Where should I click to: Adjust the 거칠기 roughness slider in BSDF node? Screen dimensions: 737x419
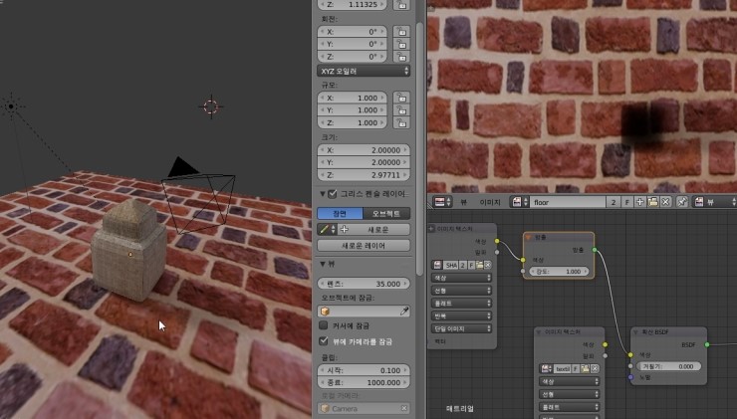pyautogui.click(x=669, y=366)
